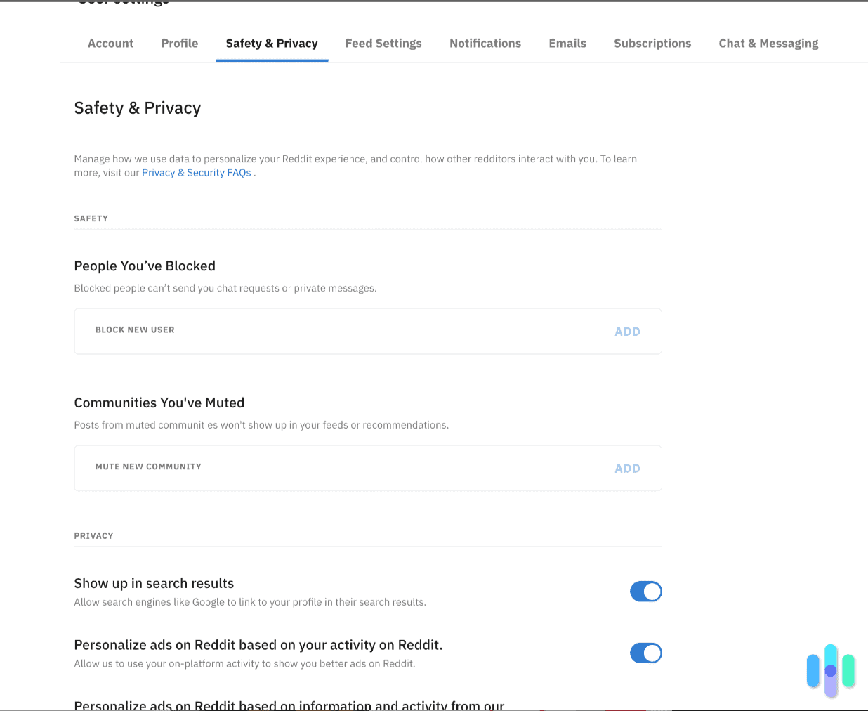This screenshot has height=711, width=868.
Task: Select the Feed Settings tab
Action: pyautogui.click(x=383, y=43)
